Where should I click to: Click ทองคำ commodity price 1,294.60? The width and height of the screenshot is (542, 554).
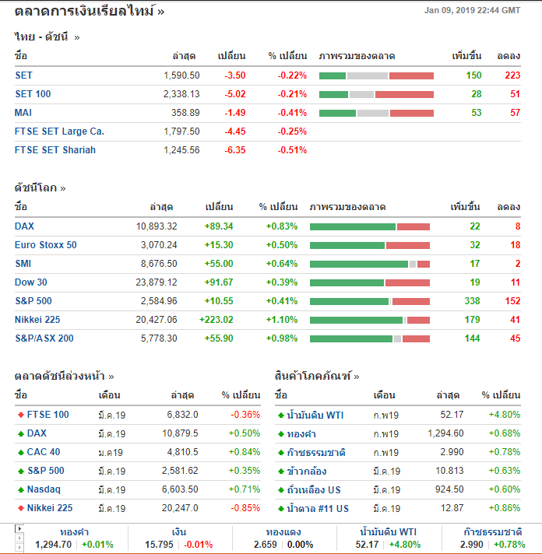(x=446, y=433)
